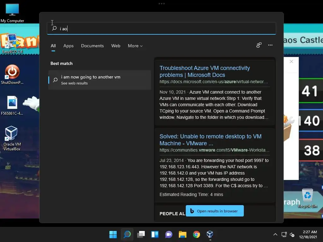Open the F565861C-4... image file

[x=12, y=105]
